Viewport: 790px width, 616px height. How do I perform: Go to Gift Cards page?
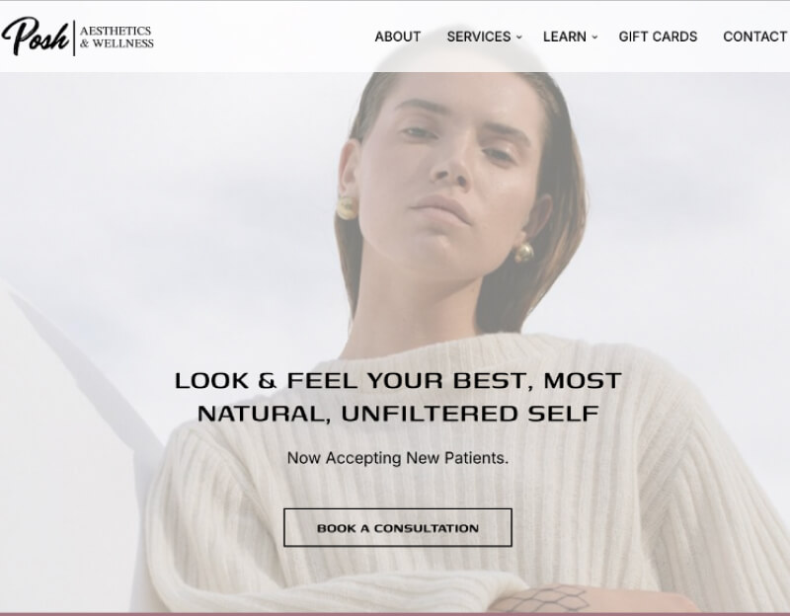658,37
